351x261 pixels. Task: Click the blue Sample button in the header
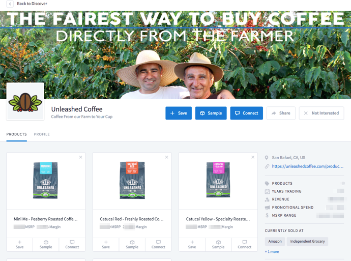click(x=211, y=113)
